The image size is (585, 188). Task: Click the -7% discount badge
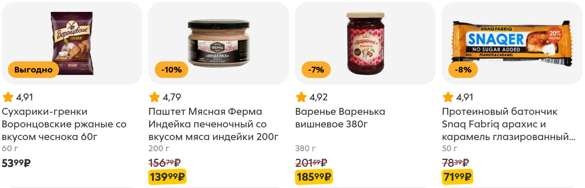click(x=316, y=70)
